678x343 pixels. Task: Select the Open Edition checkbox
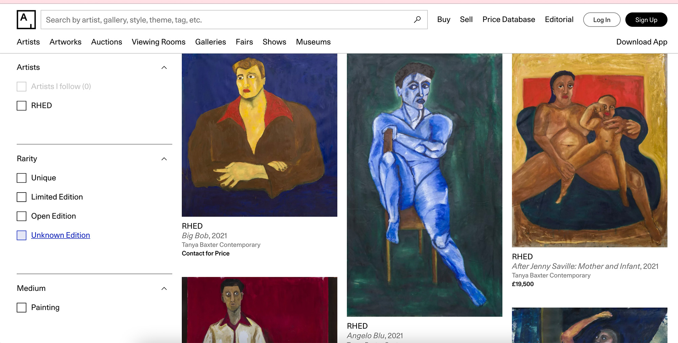22,216
